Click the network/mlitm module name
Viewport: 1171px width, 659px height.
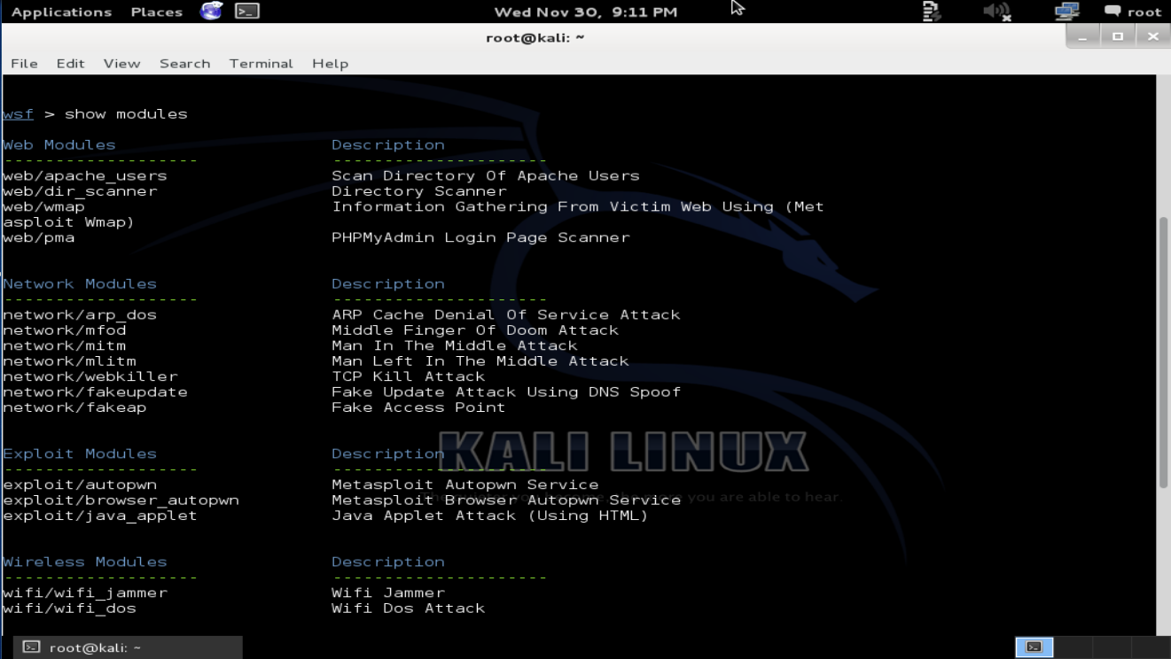[69, 361]
